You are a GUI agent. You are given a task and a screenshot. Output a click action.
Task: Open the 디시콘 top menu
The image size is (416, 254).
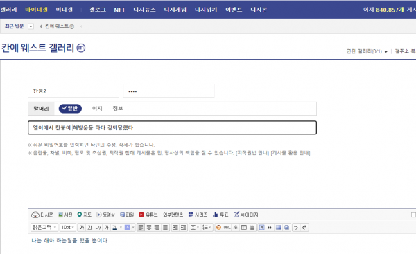coord(259,10)
